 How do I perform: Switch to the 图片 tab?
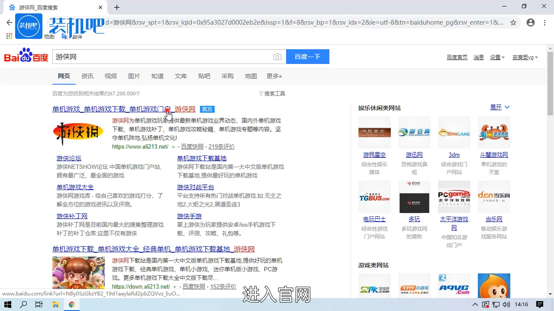134,76
